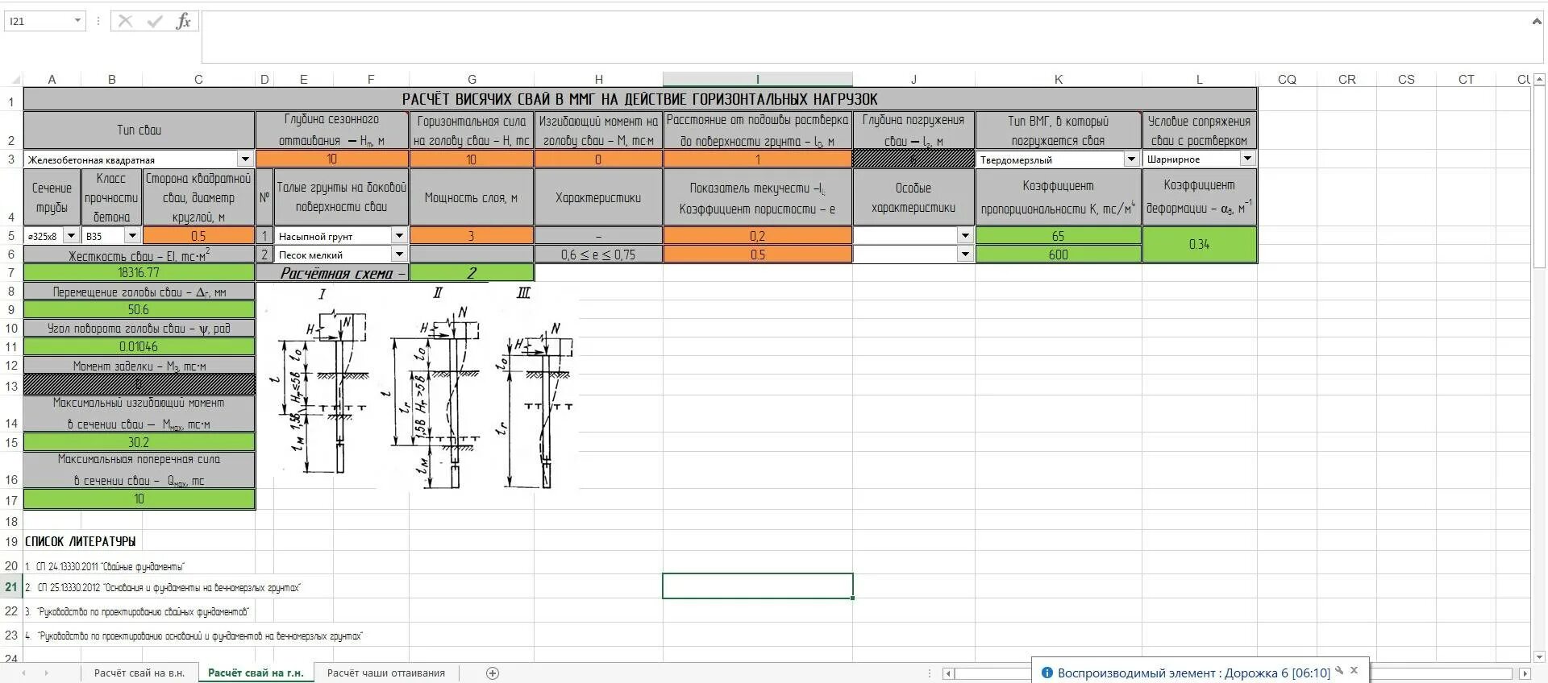Click green coefficient cell 600
The height and width of the screenshot is (683, 1548).
click(1059, 255)
